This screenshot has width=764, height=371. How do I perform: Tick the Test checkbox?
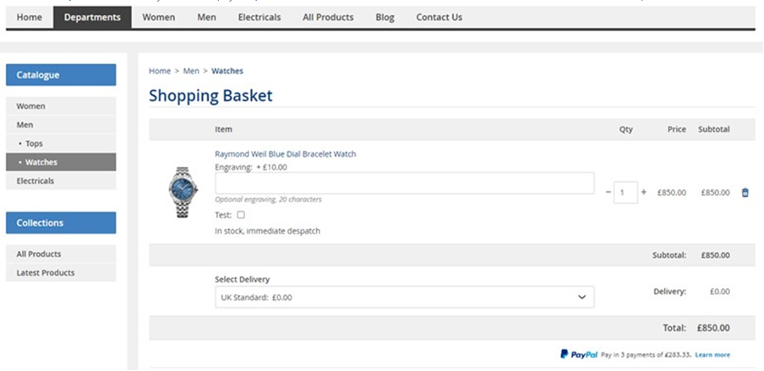click(241, 215)
